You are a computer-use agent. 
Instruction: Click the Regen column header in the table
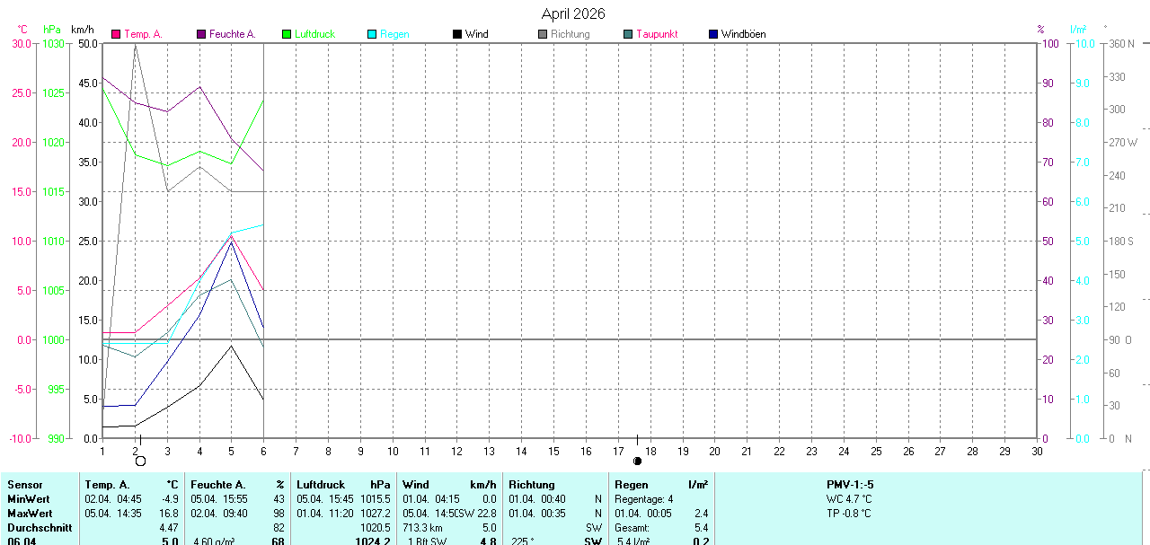tap(632, 485)
